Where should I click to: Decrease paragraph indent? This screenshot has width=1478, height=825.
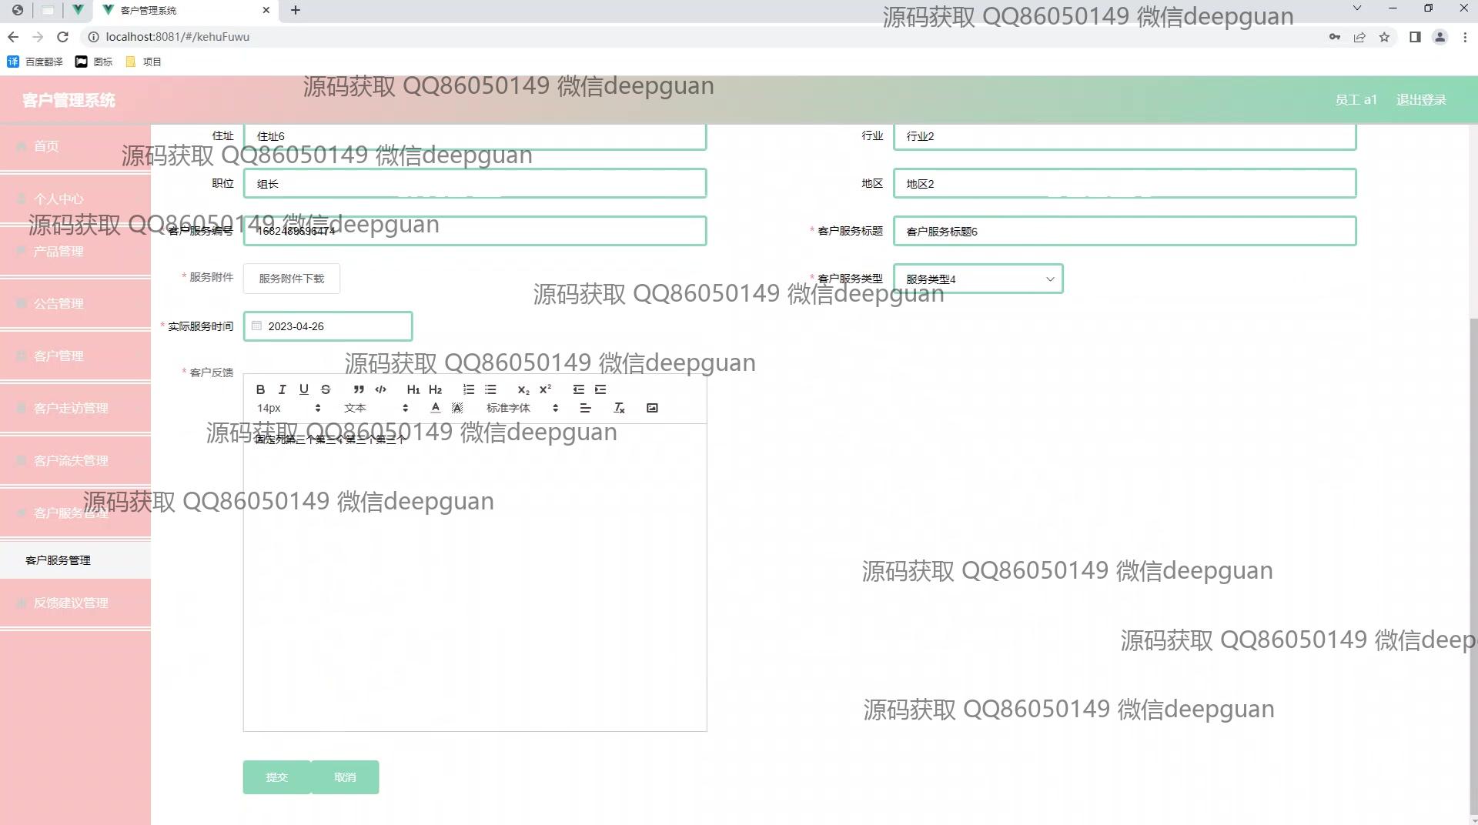click(x=579, y=389)
